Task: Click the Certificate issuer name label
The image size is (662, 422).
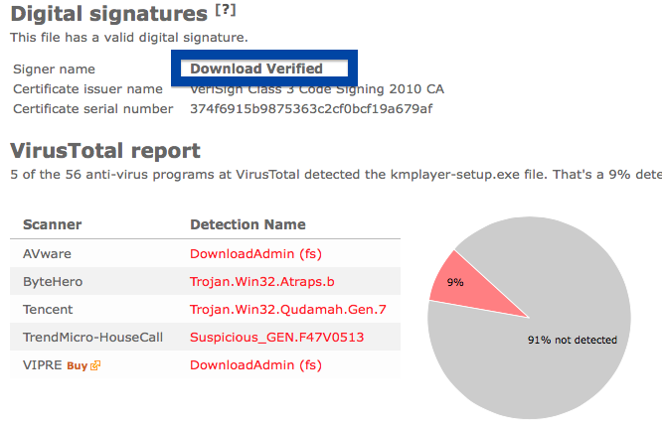Action: (x=87, y=89)
